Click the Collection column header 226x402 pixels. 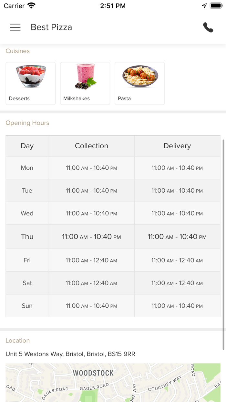coord(91,146)
